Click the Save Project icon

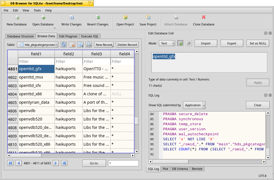click(148, 17)
